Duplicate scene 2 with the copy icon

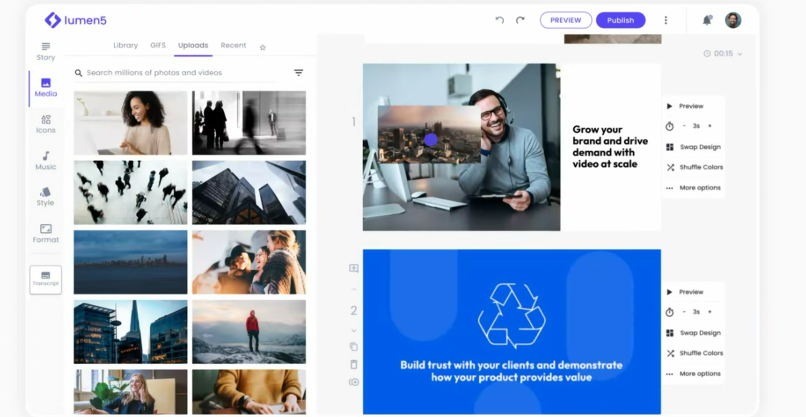tap(354, 346)
